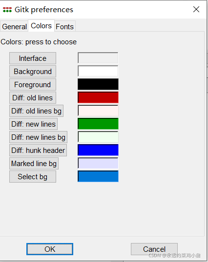The height and width of the screenshot is (262, 208).
Task: Click the red Diff old lines swatch
Action: pyautogui.click(x=98, y=97)
